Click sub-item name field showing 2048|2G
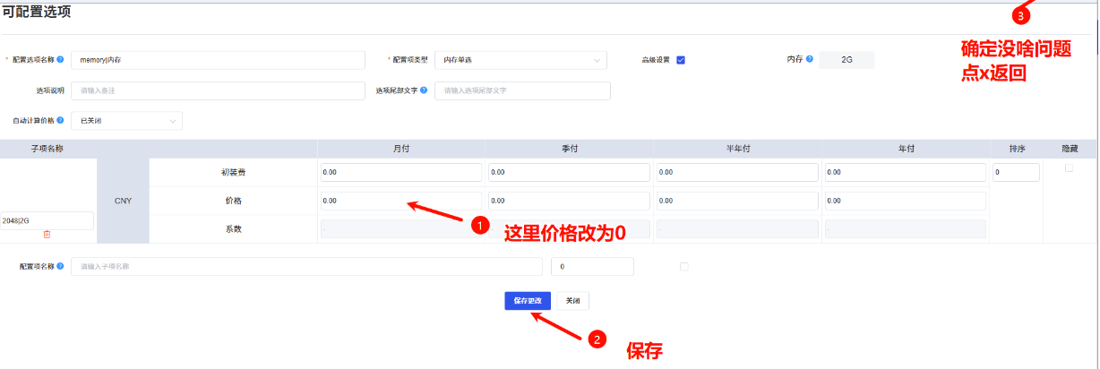Viewport: 1100px width, 369px height. 47,220
